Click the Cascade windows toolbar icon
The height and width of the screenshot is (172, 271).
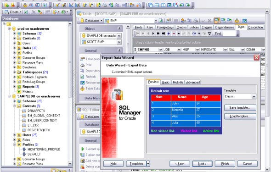click(x=151, y=5)
